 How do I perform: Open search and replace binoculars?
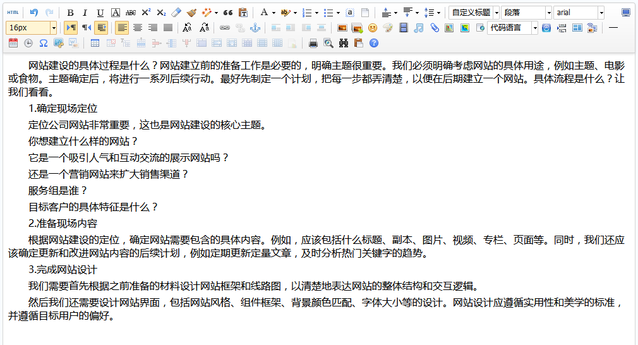pyautogui.click(x=344, y=43)
